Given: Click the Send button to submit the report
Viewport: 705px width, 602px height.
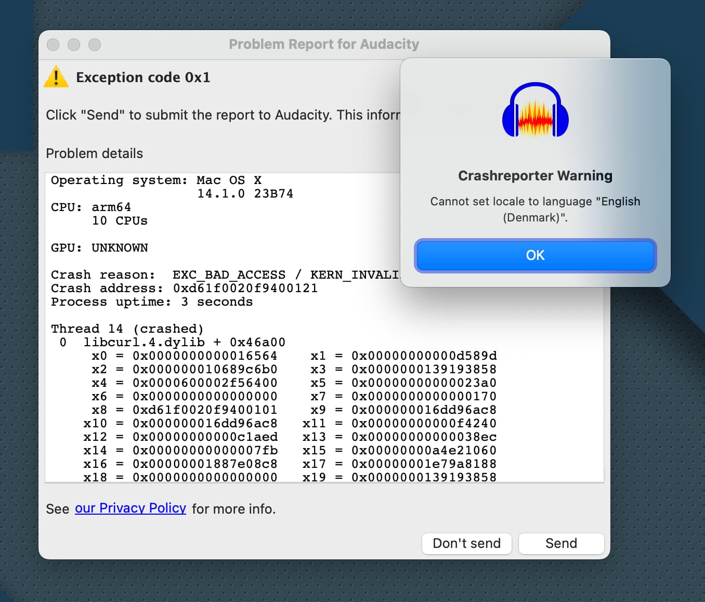Looking at the screenshot, I should 561,543.
